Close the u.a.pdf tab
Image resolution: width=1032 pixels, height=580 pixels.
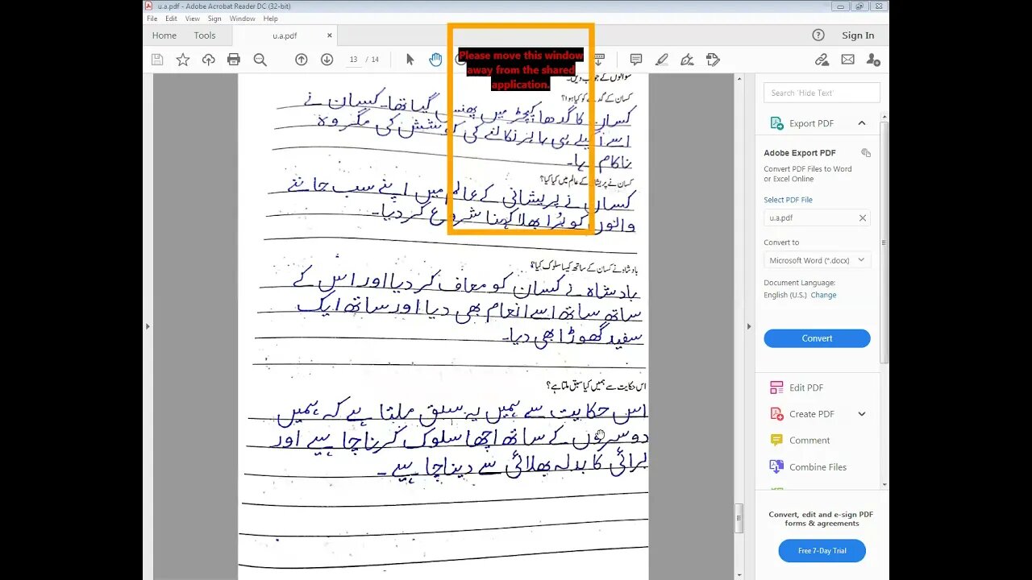point(329,35)
